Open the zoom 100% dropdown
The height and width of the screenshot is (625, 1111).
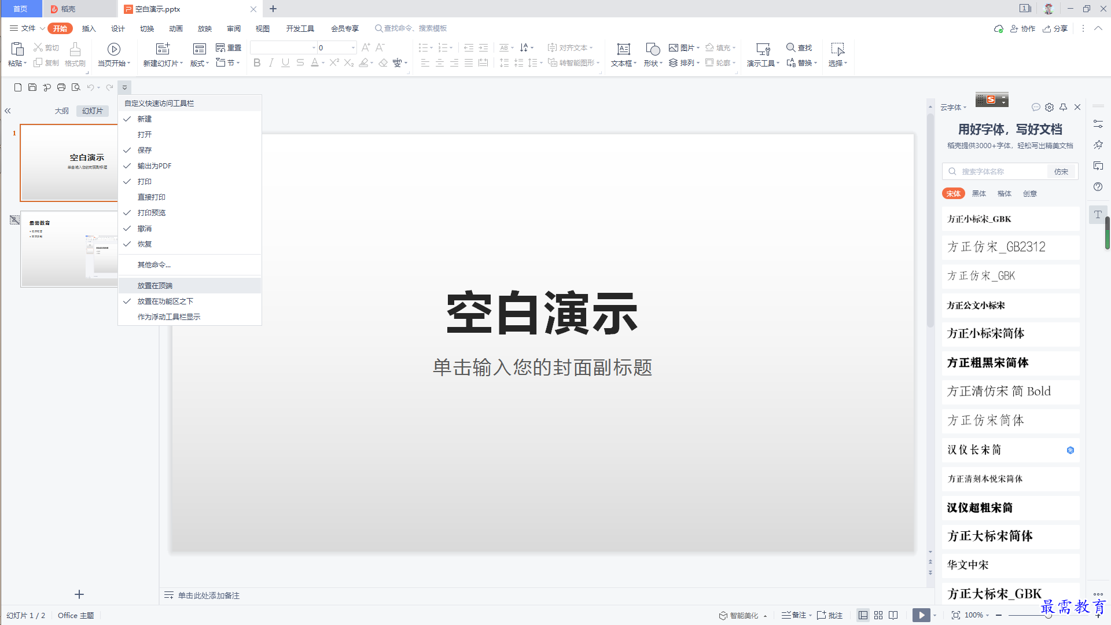click(x=976, y=615)
